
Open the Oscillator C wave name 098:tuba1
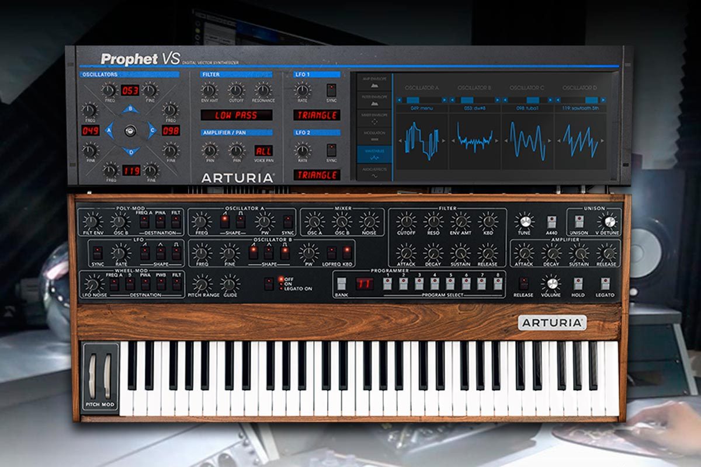[x=527, y=108]
